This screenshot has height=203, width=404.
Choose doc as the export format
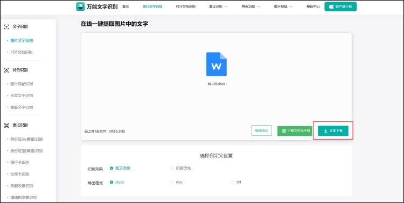[x=177, y=182]
